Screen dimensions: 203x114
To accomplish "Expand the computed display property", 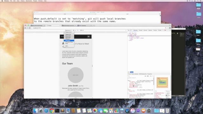I will [155, 97].
